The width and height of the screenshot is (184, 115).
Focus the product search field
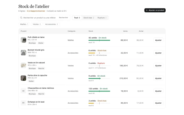(x=40, y=18)
